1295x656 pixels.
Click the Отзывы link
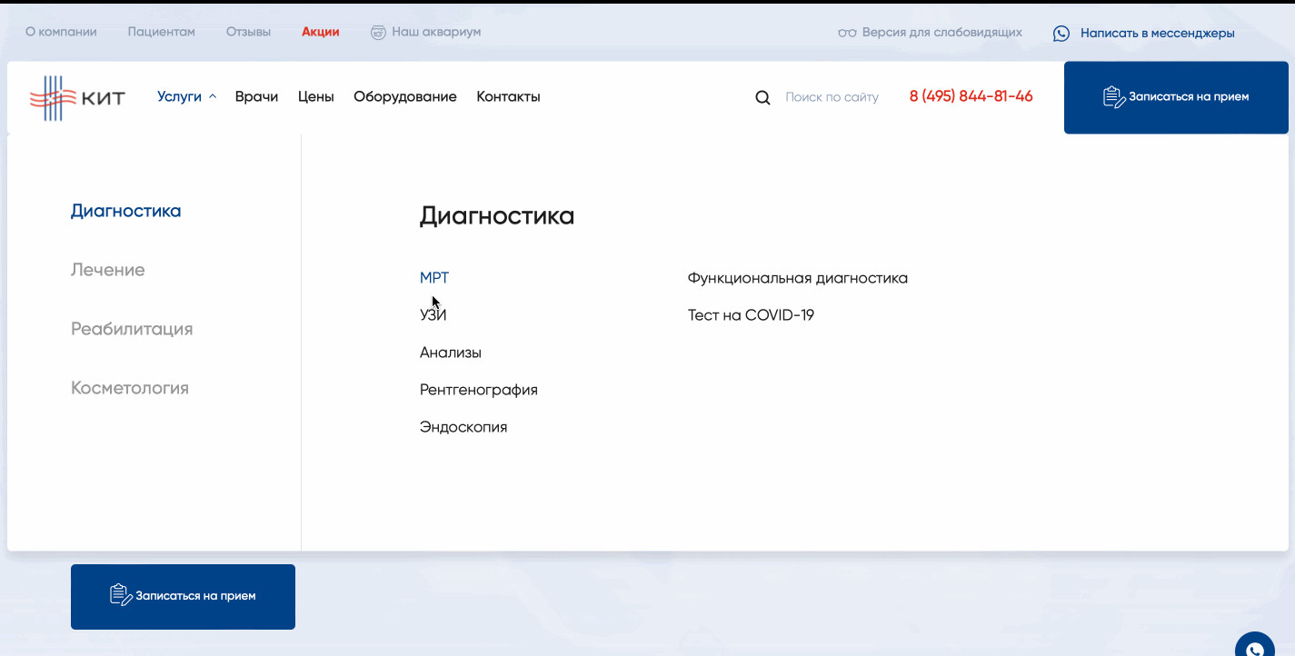coord(249,32)
